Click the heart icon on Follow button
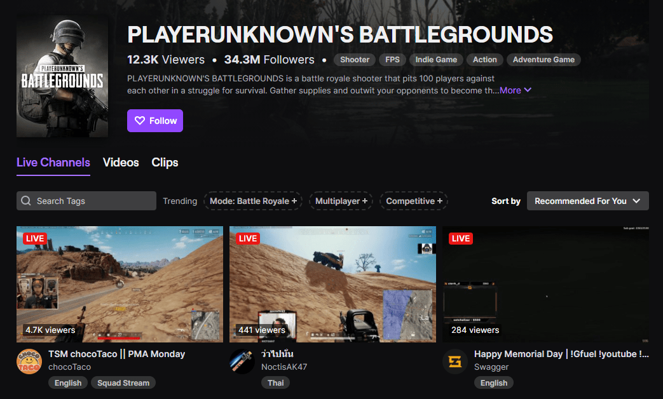 140,121
